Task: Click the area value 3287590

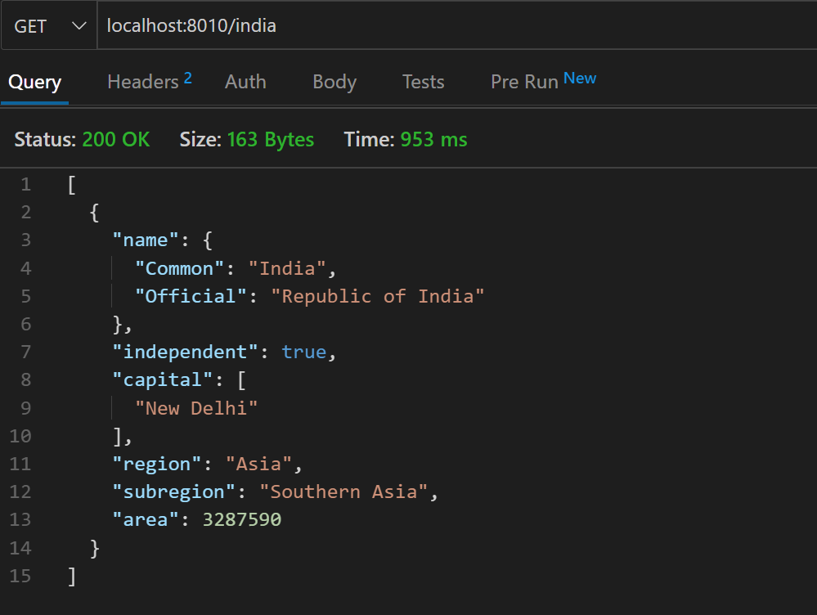Action: 241,519
